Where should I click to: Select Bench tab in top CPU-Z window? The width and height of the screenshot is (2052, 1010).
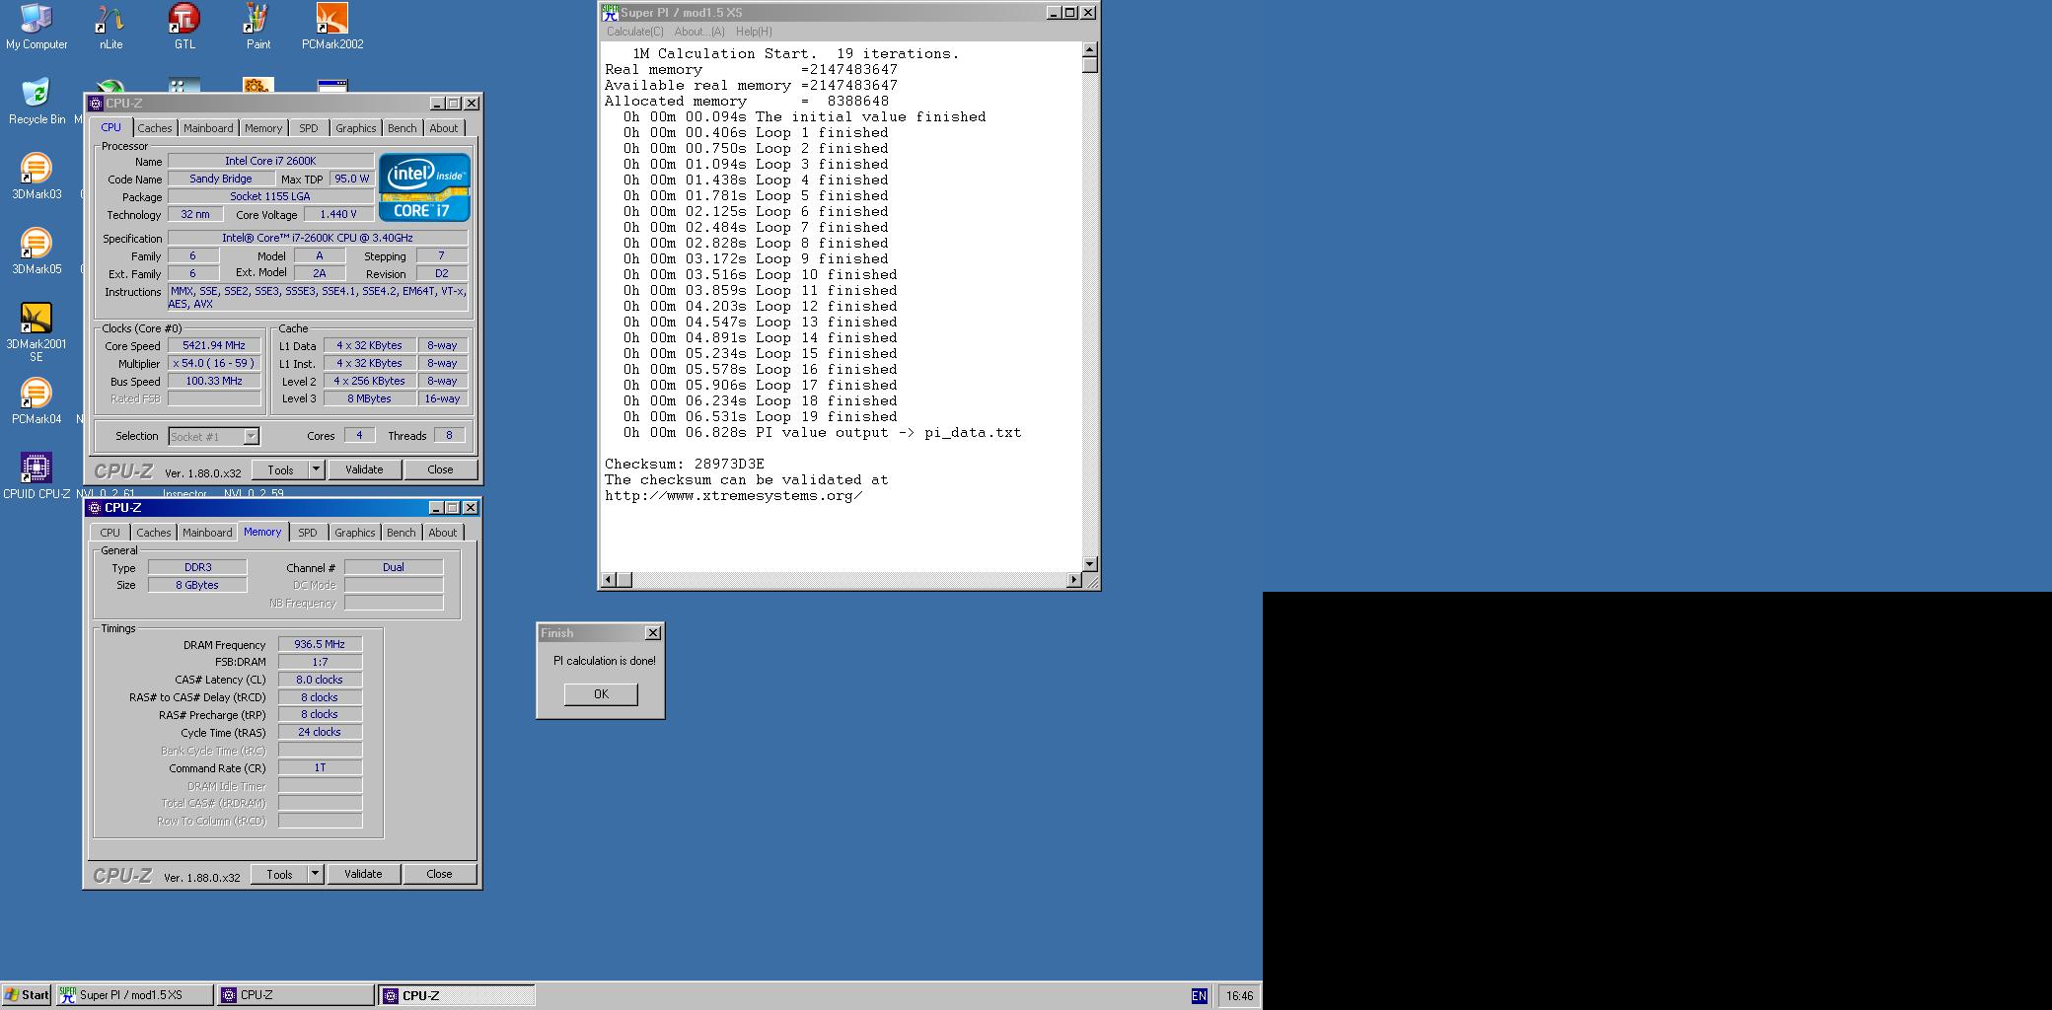pos(403,128)
